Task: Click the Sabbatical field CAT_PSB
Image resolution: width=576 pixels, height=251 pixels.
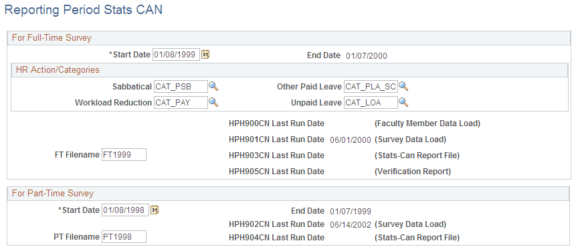Action: pyautogui.click(x=181, y=87)
